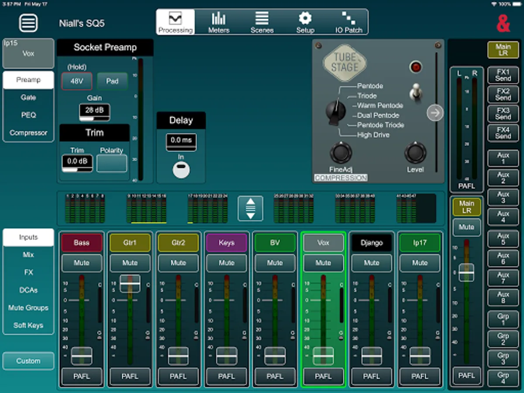The image size is (524, 393).
Task: Expand the channel meter bank arrows
Action: pyautogui.click(x=250, y=208)
